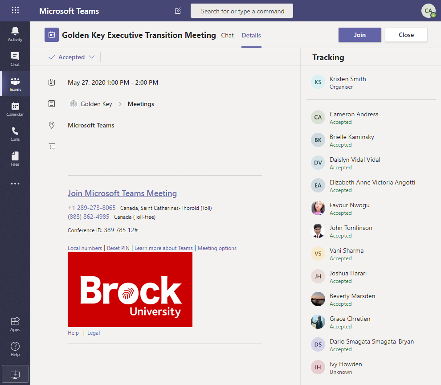Open the Apps store icon
The image size is (441, 385).
pos(15,324)
